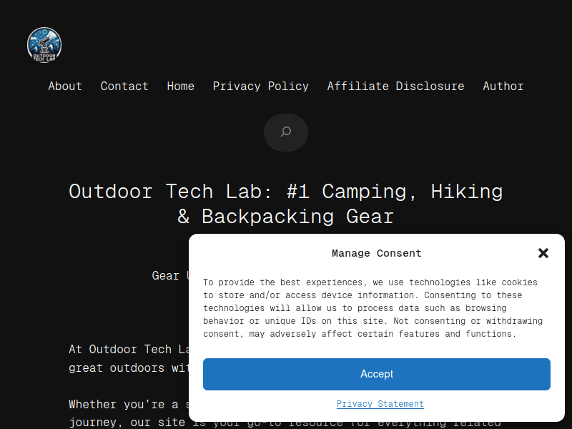572x429 pixels.
Task: View the Affiliate Disclosure page
Action: (x=395, y=86)
